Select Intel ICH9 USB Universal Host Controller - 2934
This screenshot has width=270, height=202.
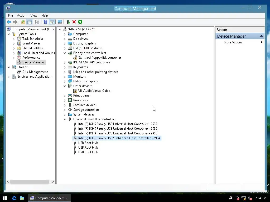tap(118, 124)
